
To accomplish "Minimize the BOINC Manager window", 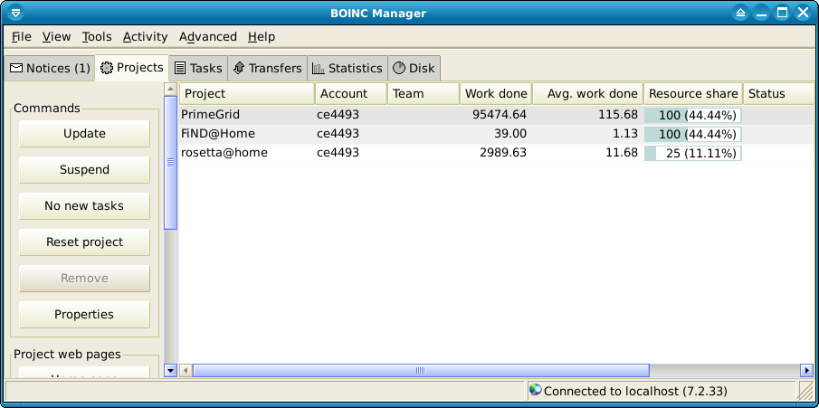I will point(761,13).
